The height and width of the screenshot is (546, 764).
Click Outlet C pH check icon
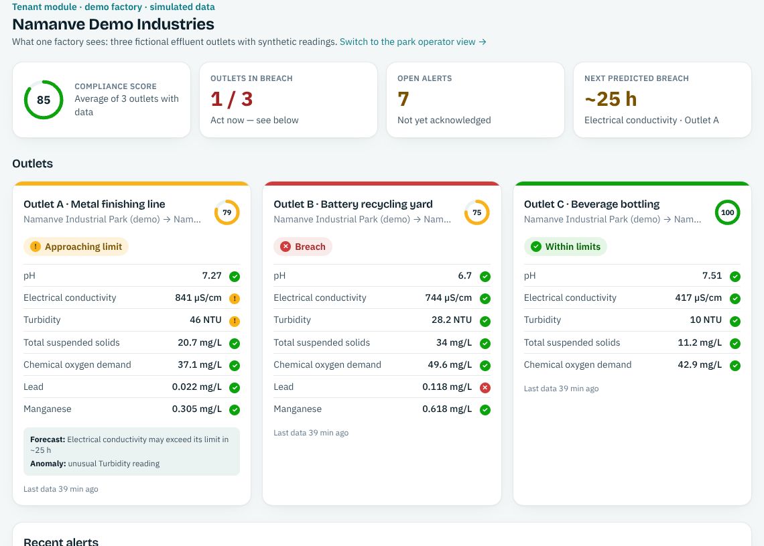tap(735, 277)
